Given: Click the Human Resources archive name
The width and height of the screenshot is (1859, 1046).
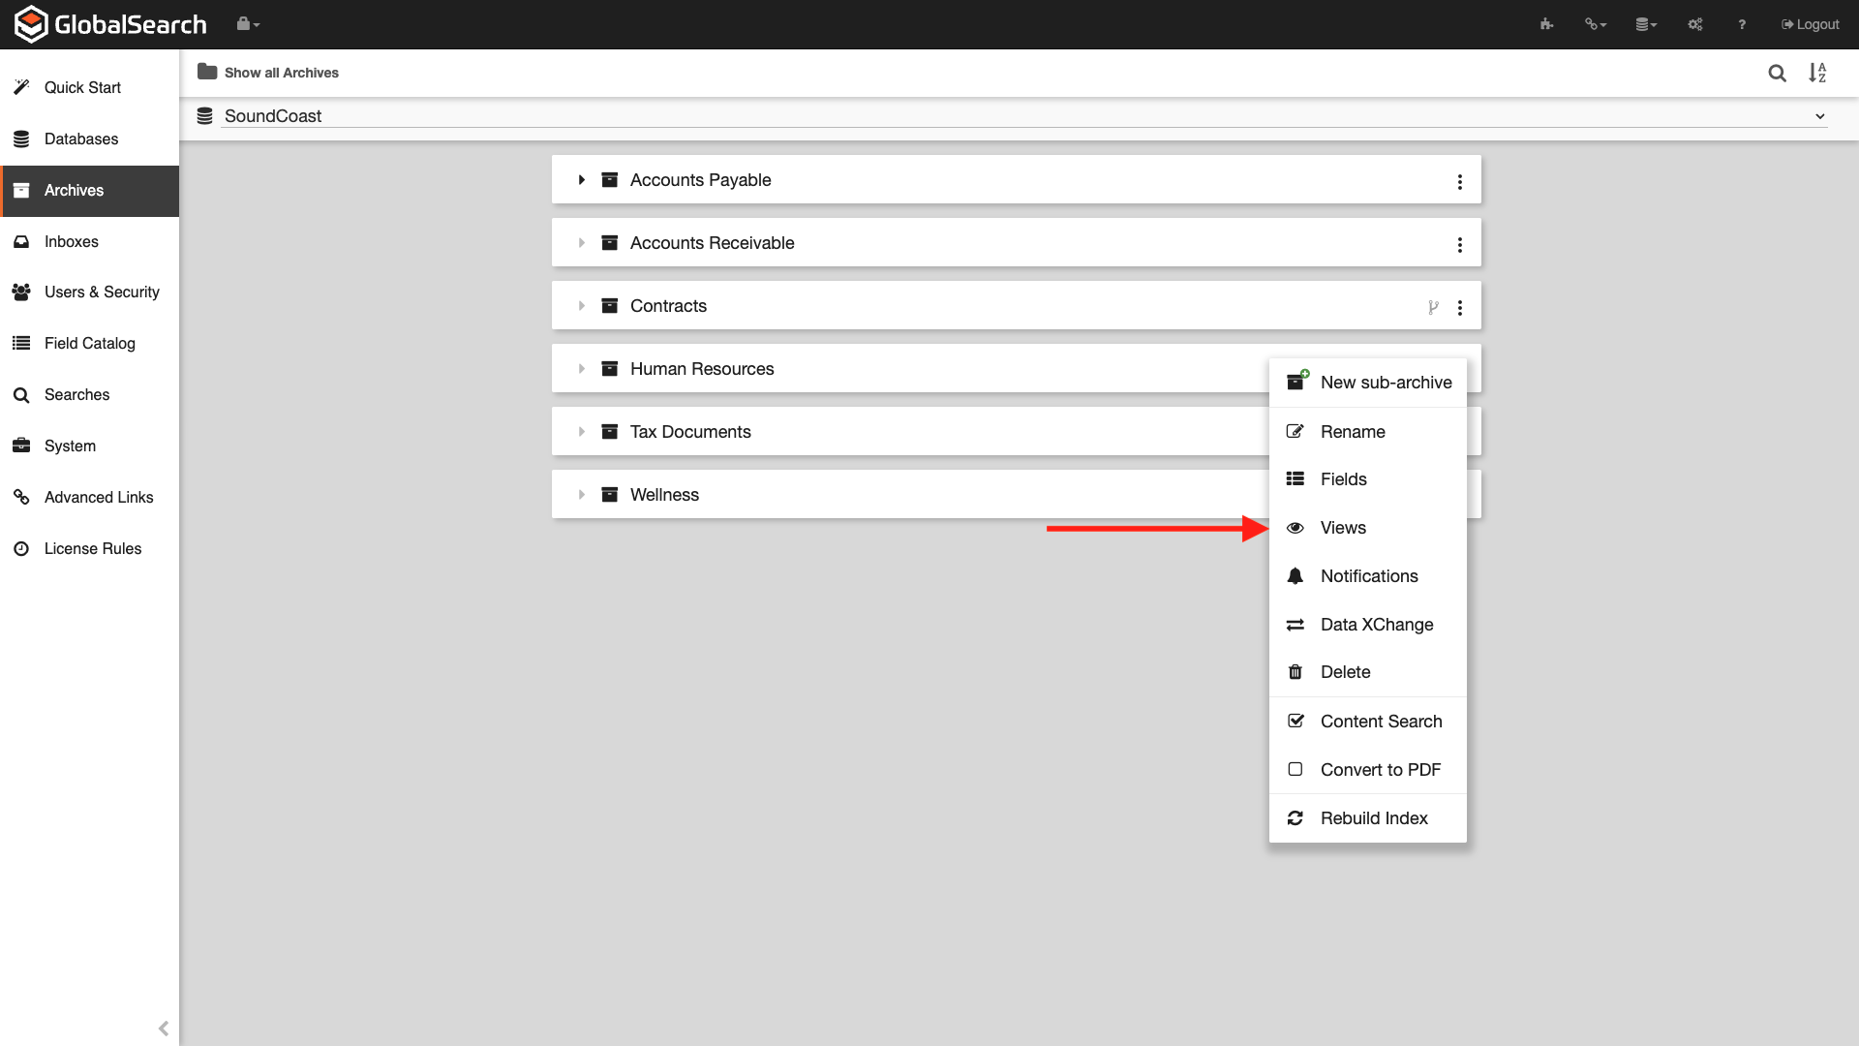Looking at the screenshot, I should [702, 369].
